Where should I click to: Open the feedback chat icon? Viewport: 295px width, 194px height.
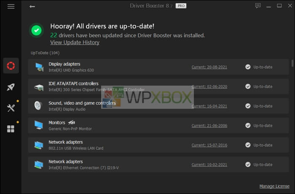tap(258, 6)
